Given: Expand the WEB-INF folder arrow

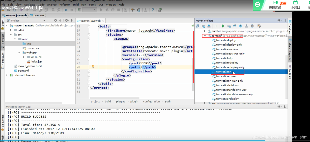Looking at the screenshot, I should pyautogui.click(x=23, y=57).
